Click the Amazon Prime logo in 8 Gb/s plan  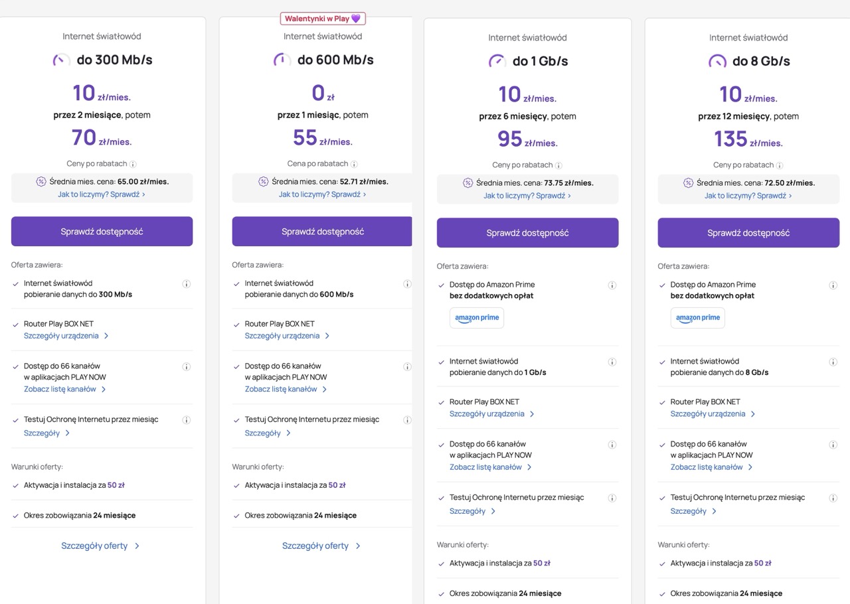coord(697,318)
